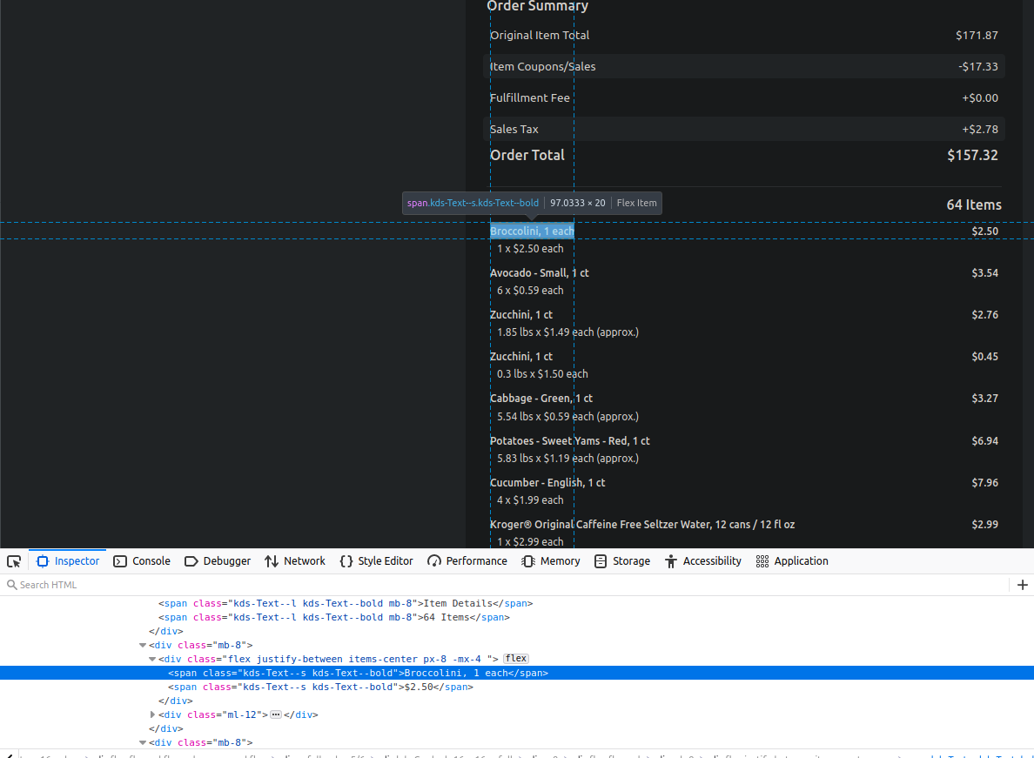The height and width of the screenshot is (758, 1034).
Task: Click the plus create new node button
Action: (1022, 586)
